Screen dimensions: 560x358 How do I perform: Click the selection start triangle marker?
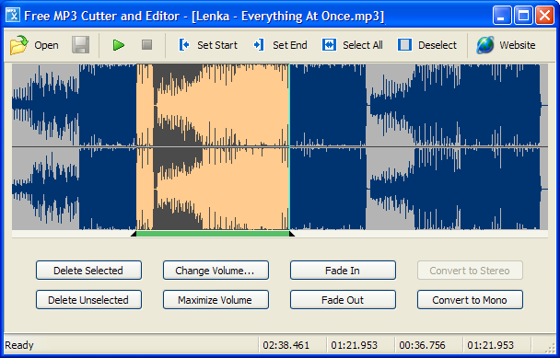(x=134, y=234)
